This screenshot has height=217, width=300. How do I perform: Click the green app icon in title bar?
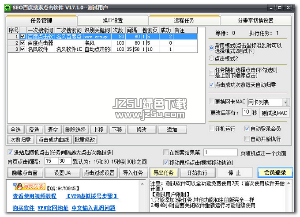tap(8, 8)
